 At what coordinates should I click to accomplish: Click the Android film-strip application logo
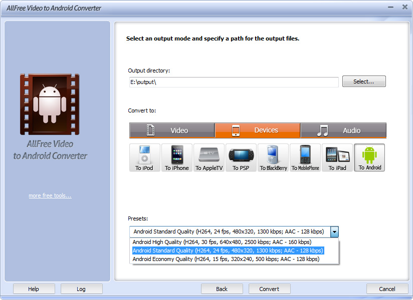[x=50, y=104]
